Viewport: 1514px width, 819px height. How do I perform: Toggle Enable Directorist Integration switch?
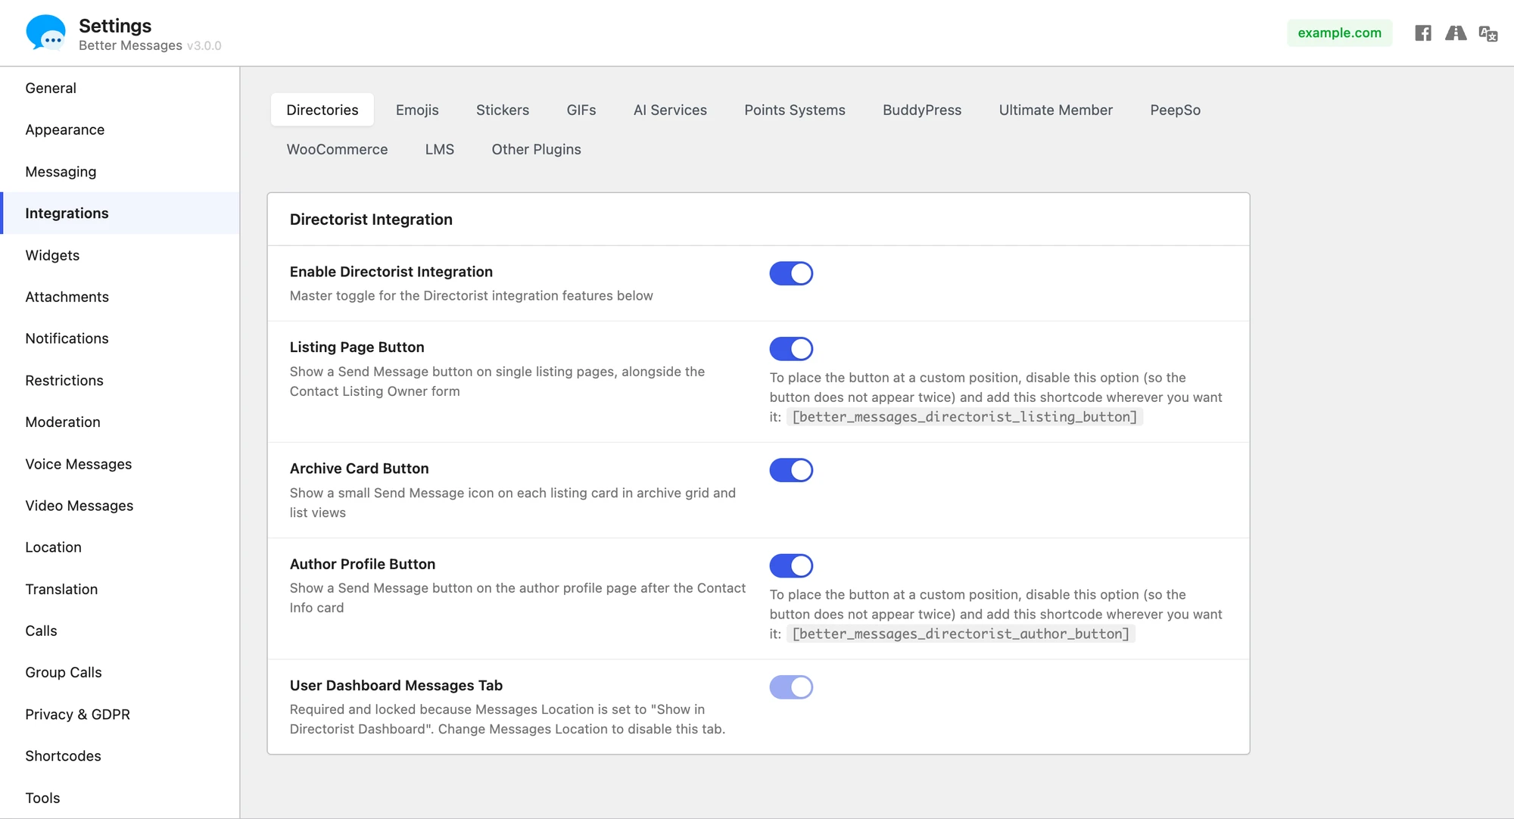(x=791, y=273)
